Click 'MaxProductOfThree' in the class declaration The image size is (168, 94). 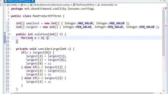pos(47,16)
